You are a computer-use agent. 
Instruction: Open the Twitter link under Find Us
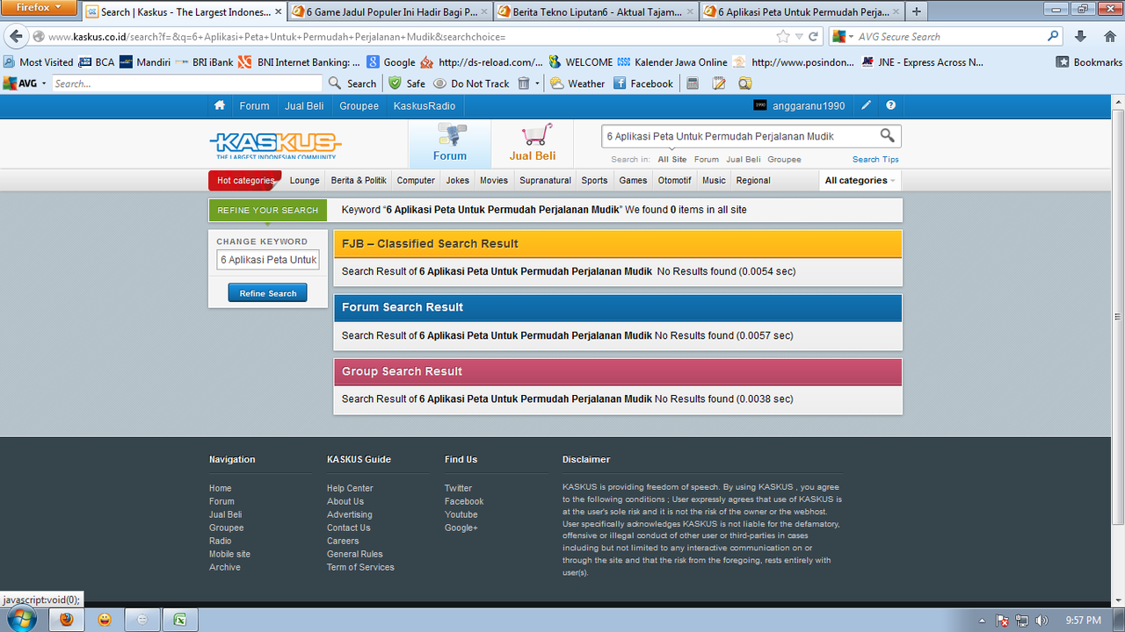point(458,488)
